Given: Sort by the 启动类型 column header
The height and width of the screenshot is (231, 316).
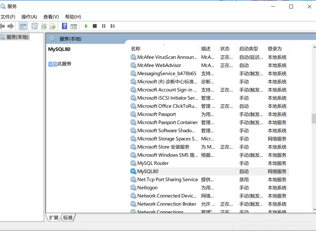Looking at the screenshot, I should (248, 49).
